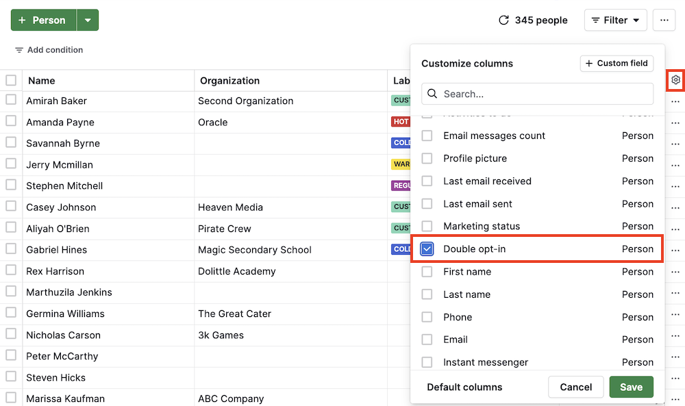
Task: Focus the column Search field
Action: click(x=545, y=94)
